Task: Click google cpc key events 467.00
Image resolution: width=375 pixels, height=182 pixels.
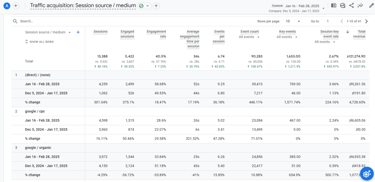Action: tap(295, 120)
